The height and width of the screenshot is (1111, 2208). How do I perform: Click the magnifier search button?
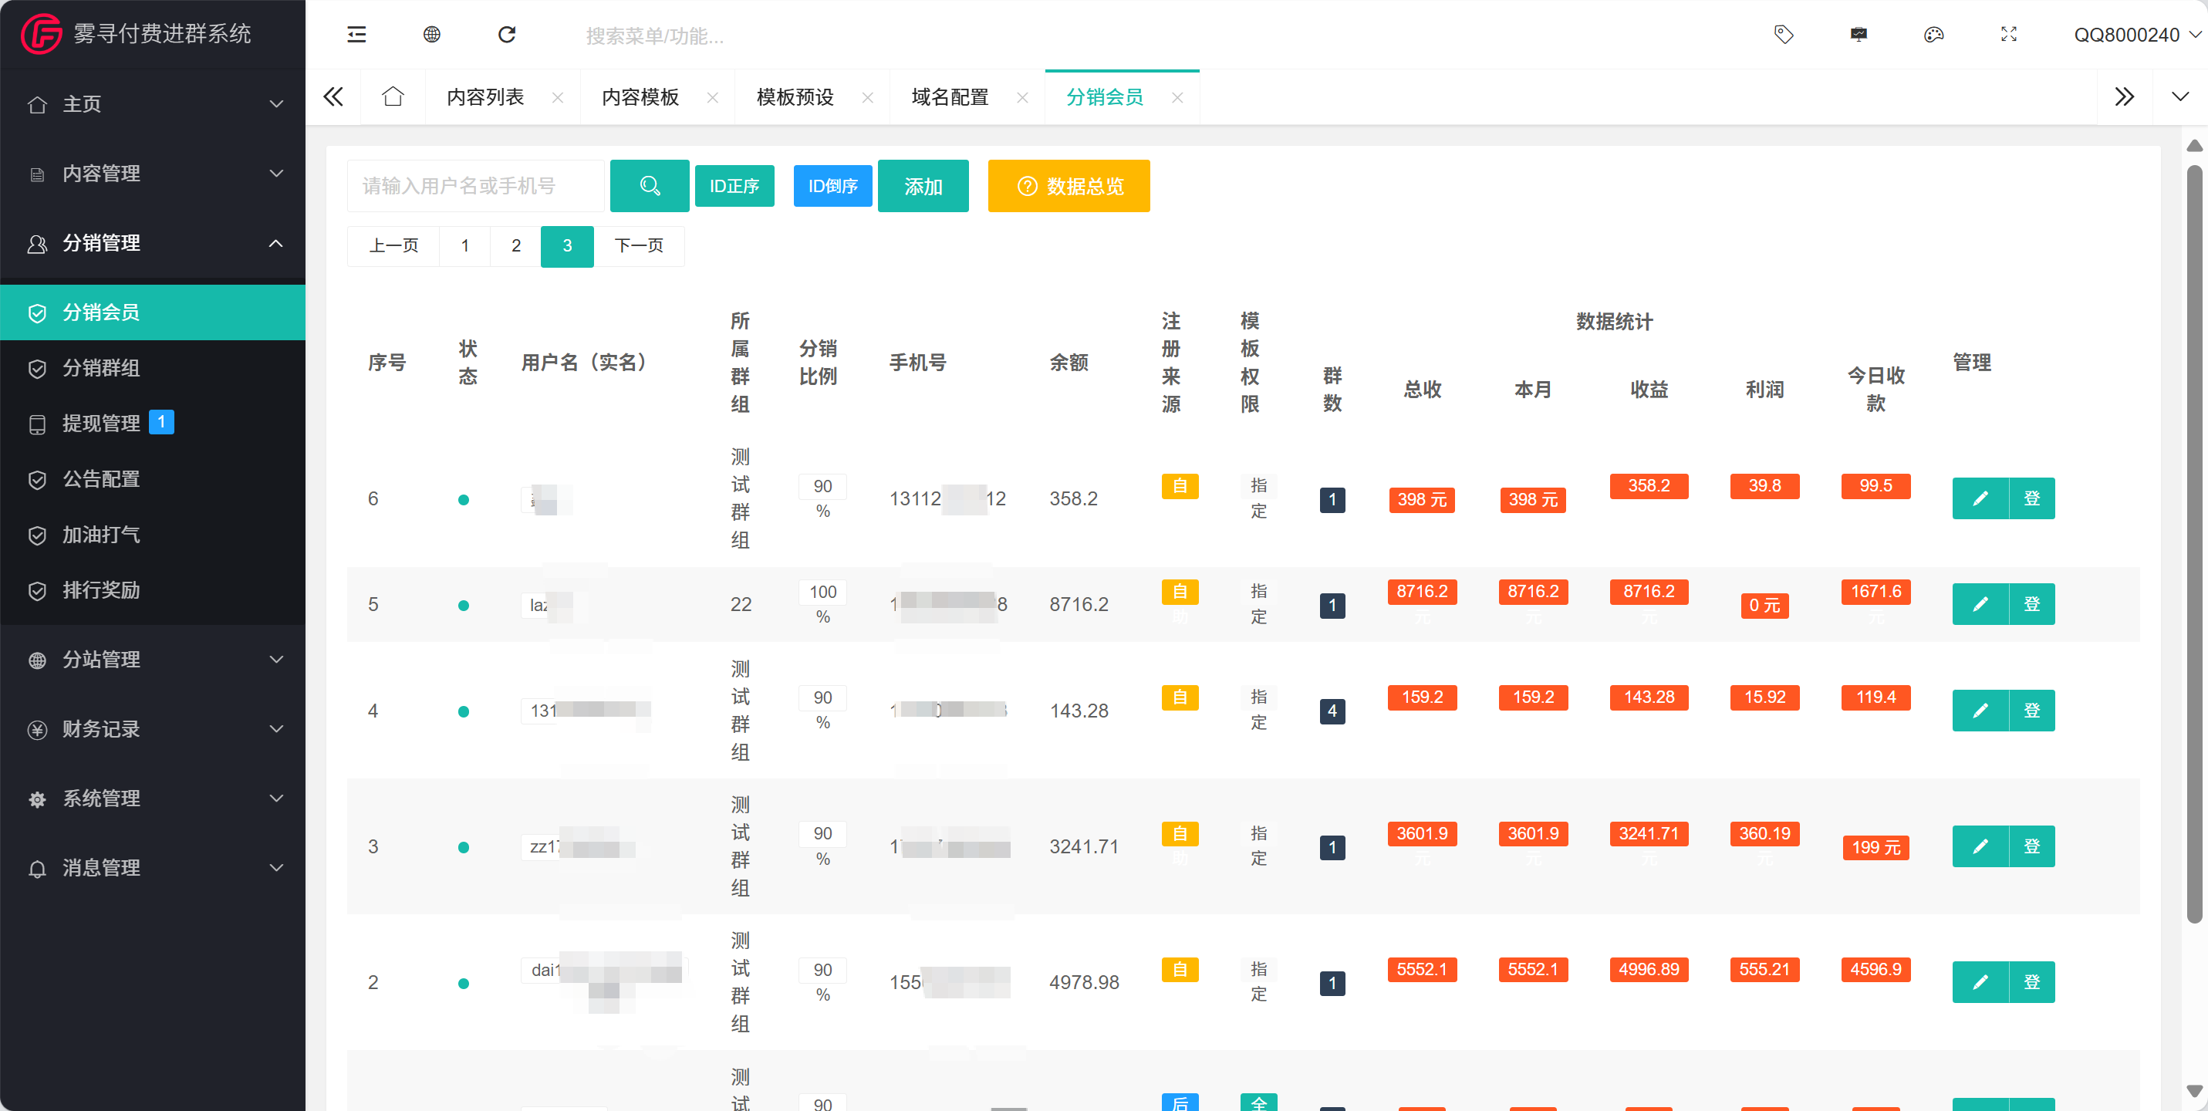[649, 185]
